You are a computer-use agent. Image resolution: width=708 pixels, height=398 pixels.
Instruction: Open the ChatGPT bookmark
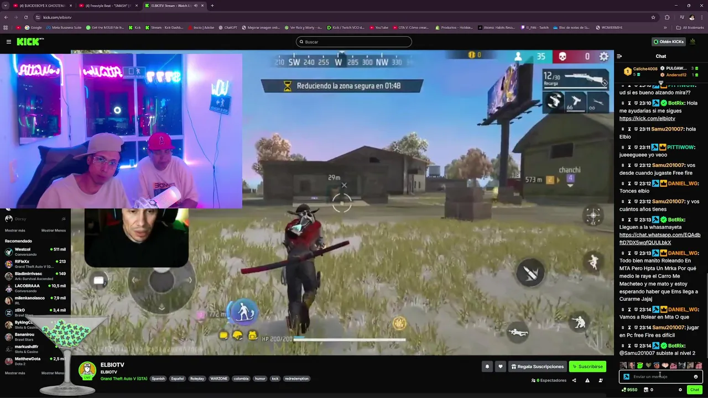pyautogui.click(x=228, y=28)
